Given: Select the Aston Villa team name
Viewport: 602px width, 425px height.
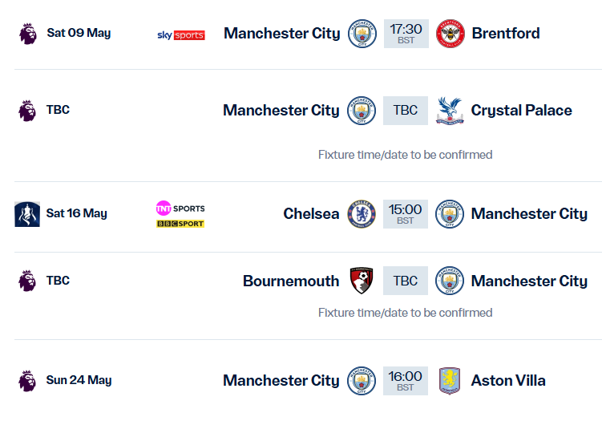Looking at the screenshot, I should [x=508, y=381].
